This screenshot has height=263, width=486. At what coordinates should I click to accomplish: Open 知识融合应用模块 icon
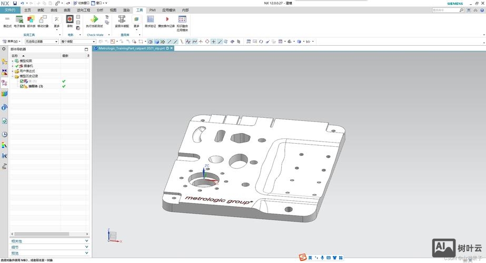tap(182, 20)
